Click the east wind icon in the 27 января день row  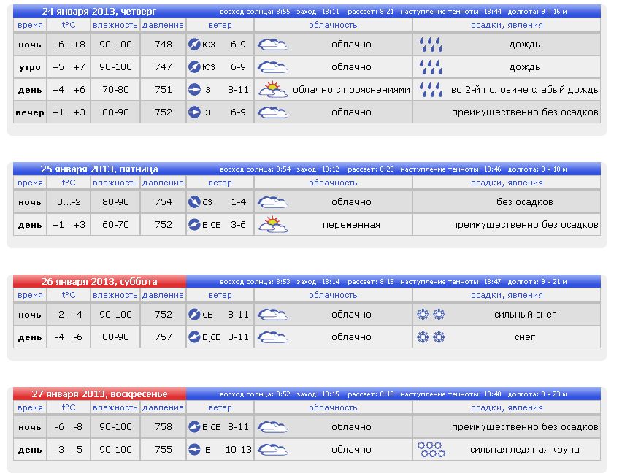(x=194, y=450)
